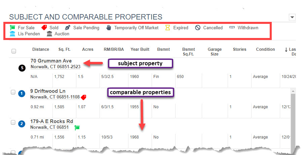
Task: Click the Withdrawn legend icon
Action: [x=232, y=28]
